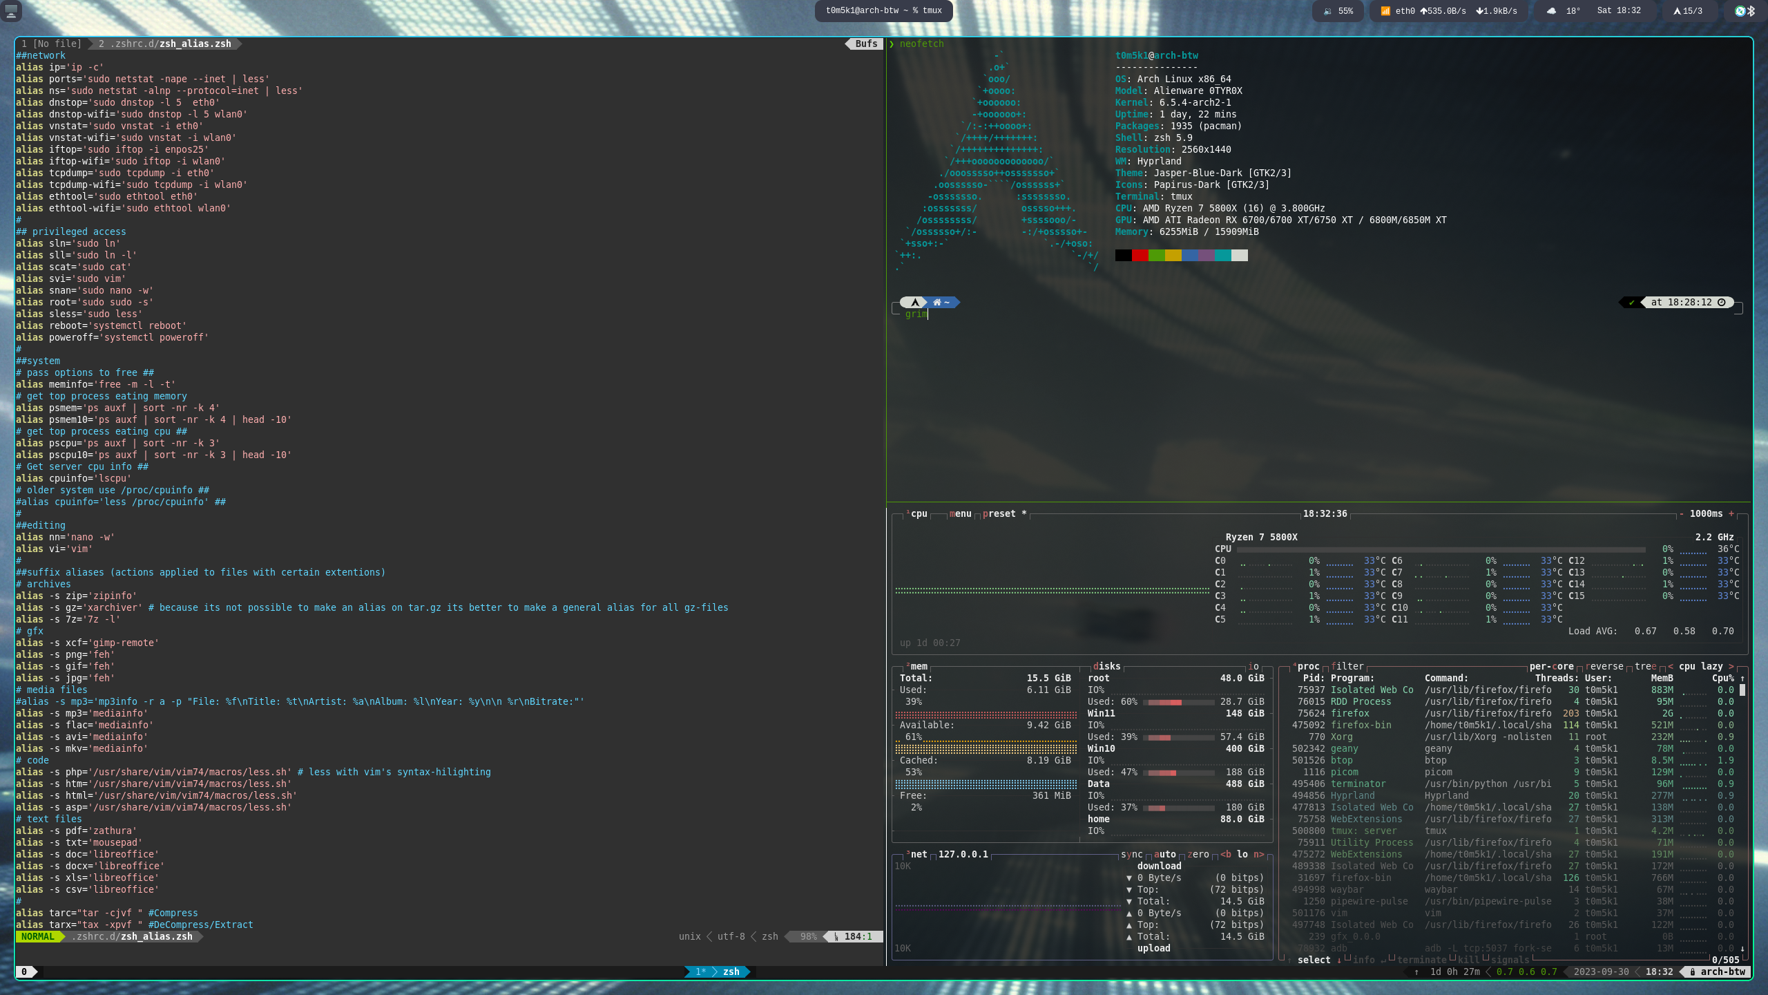Click the signals button in the proc footer
The width and height of the screenshot is (1768, 995).
click(1510, 960)
